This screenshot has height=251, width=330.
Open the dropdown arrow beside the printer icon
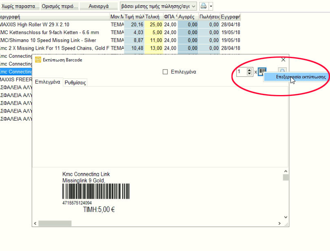point(211,6)
